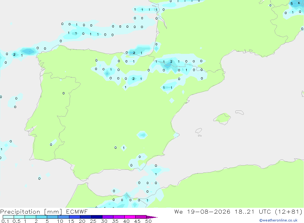Click the Precipitation [mm] ECMWF title
Viewport: 304px width, 223px height.
tap(44, 211)
